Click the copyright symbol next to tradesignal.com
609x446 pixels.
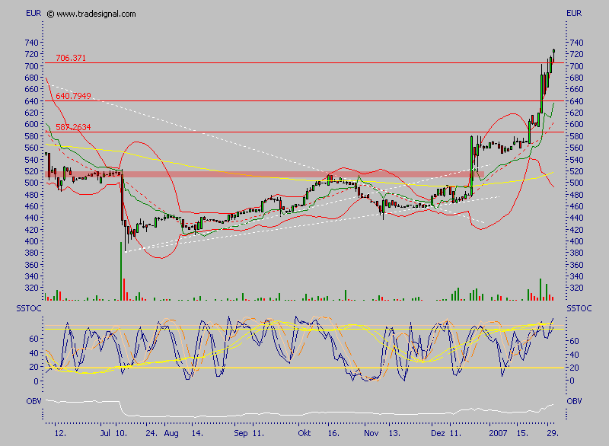50,13
